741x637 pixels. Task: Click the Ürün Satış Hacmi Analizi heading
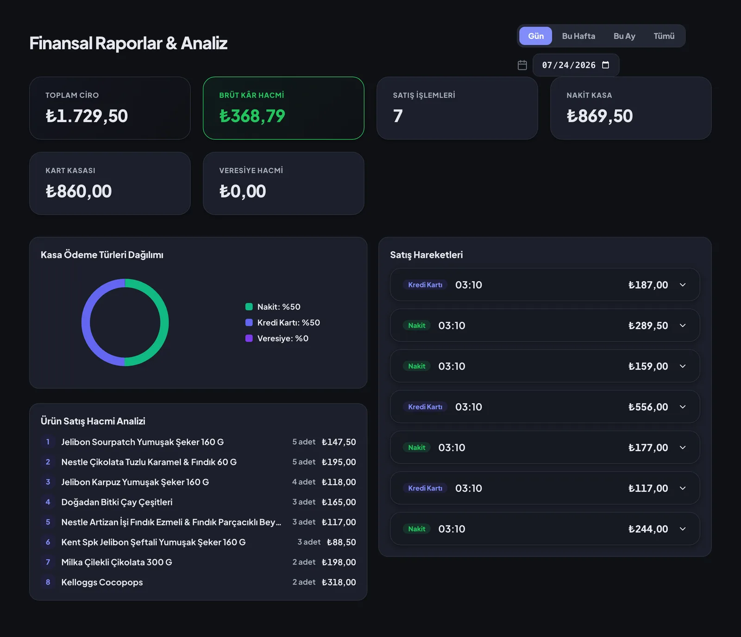click(x=93, y=421)
